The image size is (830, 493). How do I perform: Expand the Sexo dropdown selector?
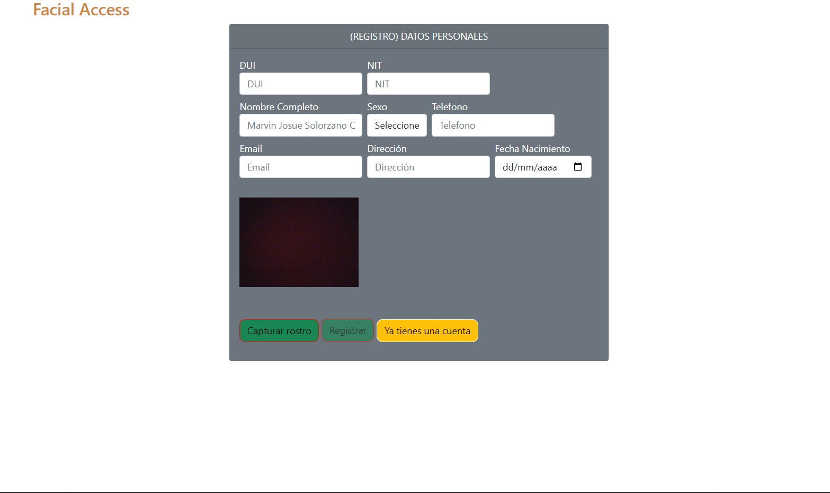[397, 126]
